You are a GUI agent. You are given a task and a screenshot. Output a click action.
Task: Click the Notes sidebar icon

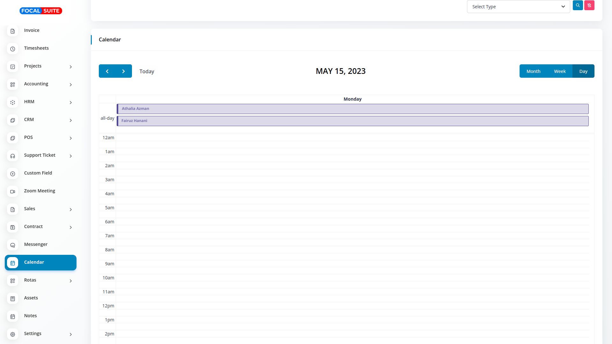(x=13, y=316)
